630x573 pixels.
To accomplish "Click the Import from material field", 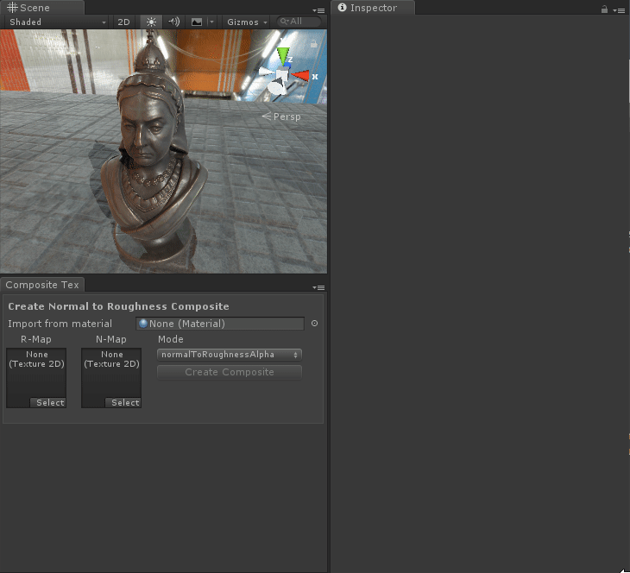I will click(x=220, y=324).
